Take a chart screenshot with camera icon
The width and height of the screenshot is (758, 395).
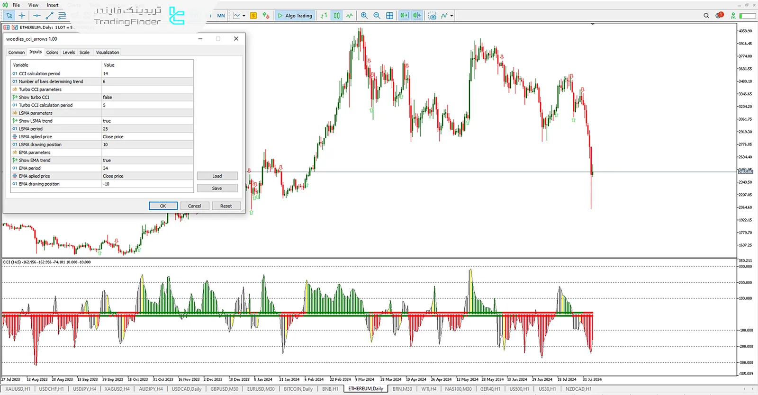point(432,16)
